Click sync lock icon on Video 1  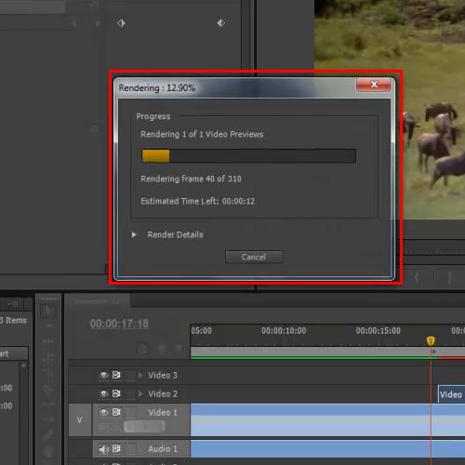click(116, 412)
